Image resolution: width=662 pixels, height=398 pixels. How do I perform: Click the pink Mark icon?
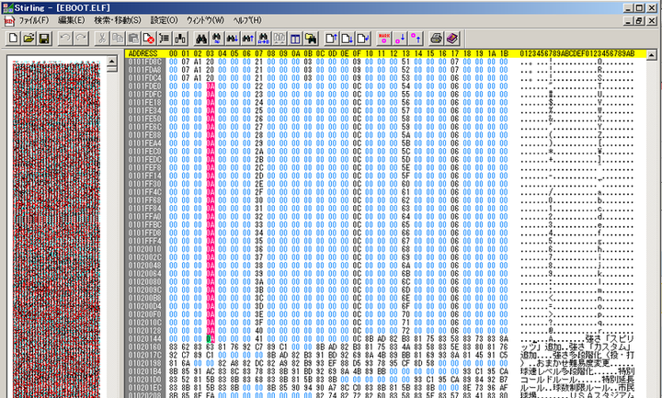pyautogui.click(x=384, y=38)
